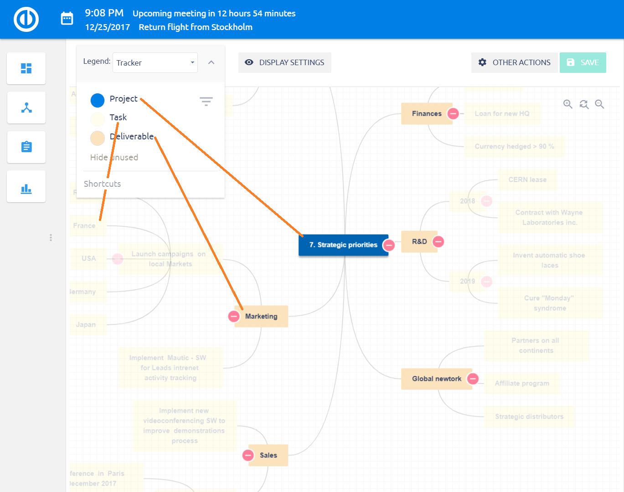The width and height of the screenshot is (624, 492).
Task: Open Display Settings
Action: [x=285, y=62]
